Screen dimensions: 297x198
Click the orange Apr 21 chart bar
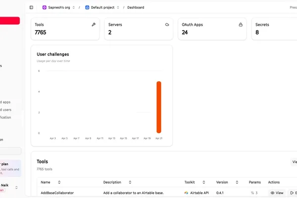(x=159, y=107)
